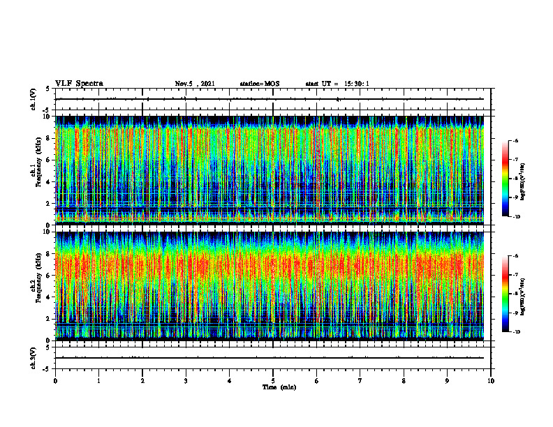Click time-axis tick label "7" at the bottom
This screenshot has height=427, width=553.
(x=360, y=381)
